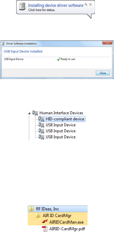
Task: Open the RF IDeas, Inc folder
Action: point(58,209)
